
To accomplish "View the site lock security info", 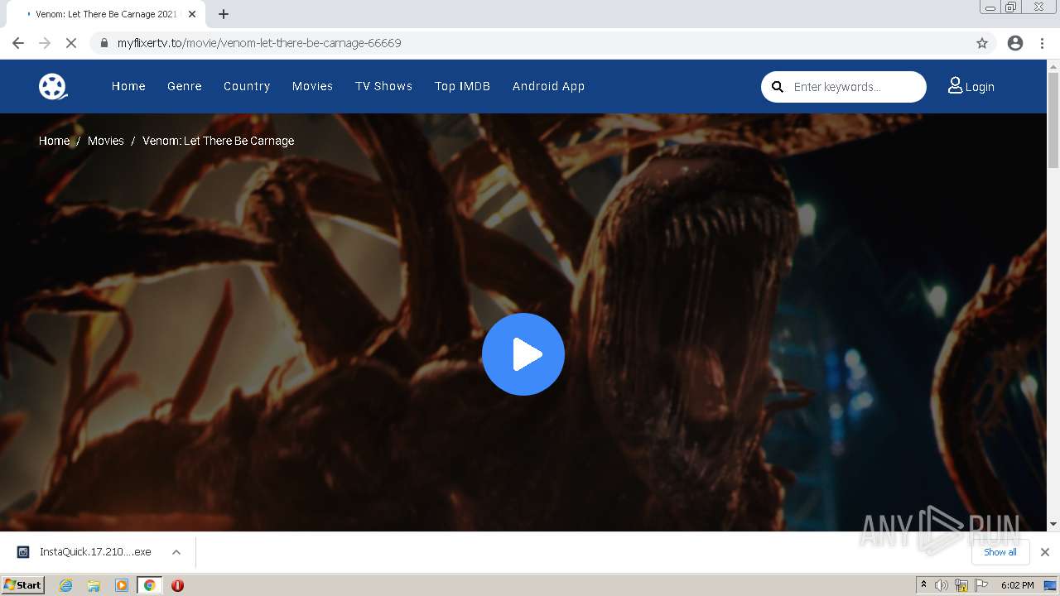I will (104, 43).
